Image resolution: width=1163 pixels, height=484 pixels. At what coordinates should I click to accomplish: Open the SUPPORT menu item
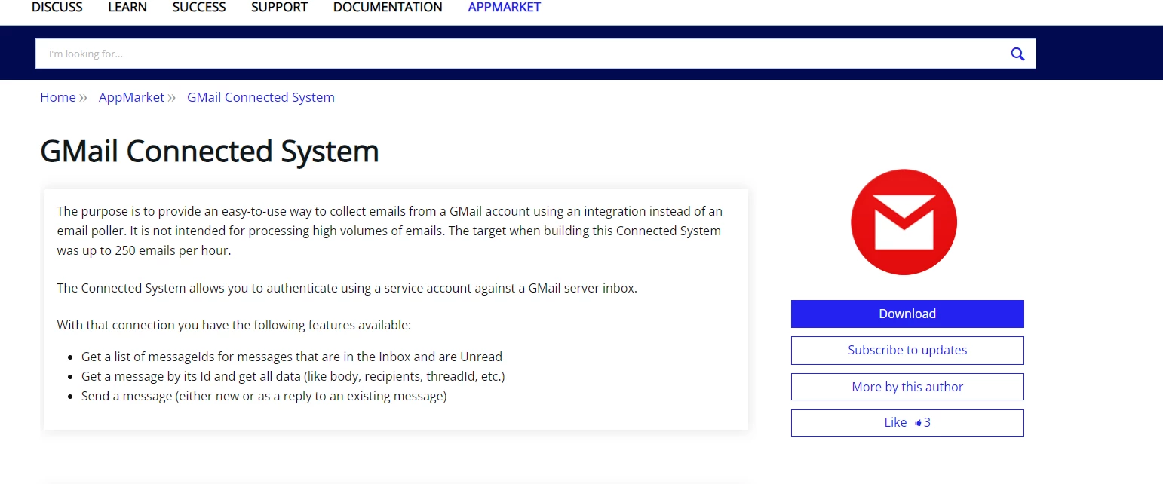tap(279, 8)
